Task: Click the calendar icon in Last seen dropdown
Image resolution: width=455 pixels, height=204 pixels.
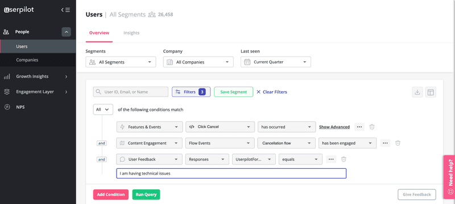Action: click(247, 62)
